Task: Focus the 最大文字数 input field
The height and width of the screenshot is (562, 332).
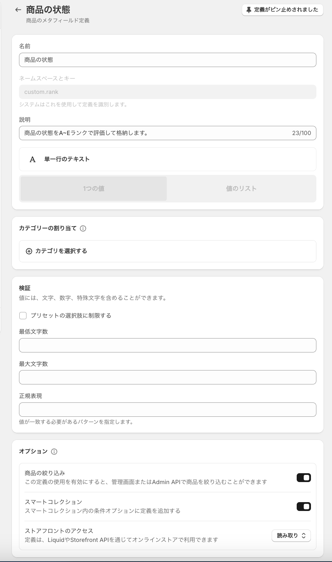Action: pyautogui.click(x=168, y=377)
